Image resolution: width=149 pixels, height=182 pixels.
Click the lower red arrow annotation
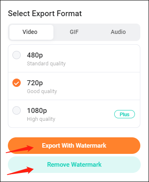pos(20,171)
